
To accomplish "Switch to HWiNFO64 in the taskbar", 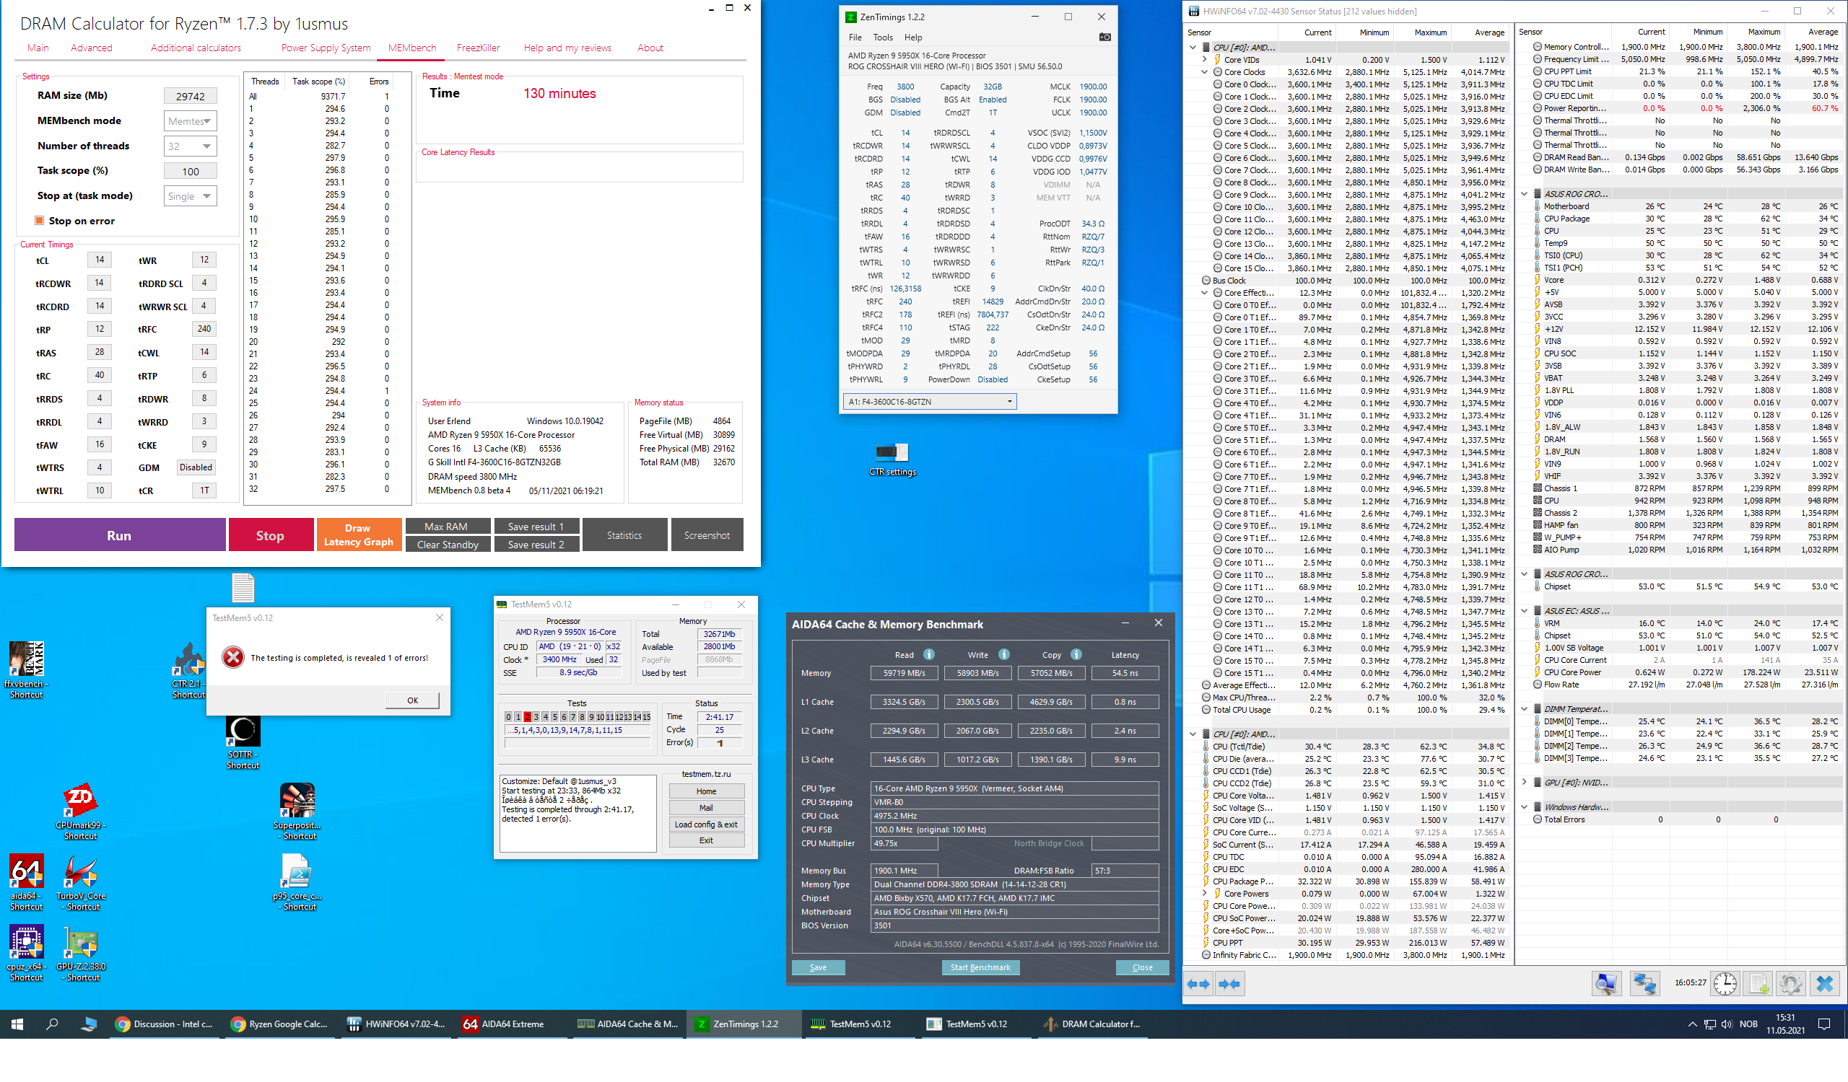I will coord(396,1024).
